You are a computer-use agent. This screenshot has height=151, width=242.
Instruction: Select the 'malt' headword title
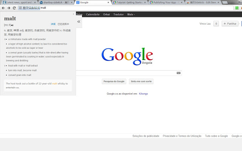[10, 18]
